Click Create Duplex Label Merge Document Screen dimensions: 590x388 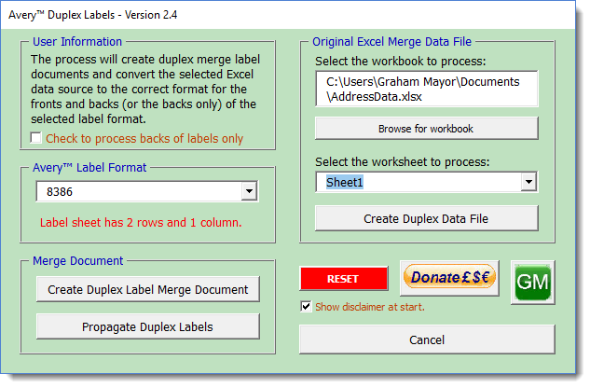(x=148, y=289)
